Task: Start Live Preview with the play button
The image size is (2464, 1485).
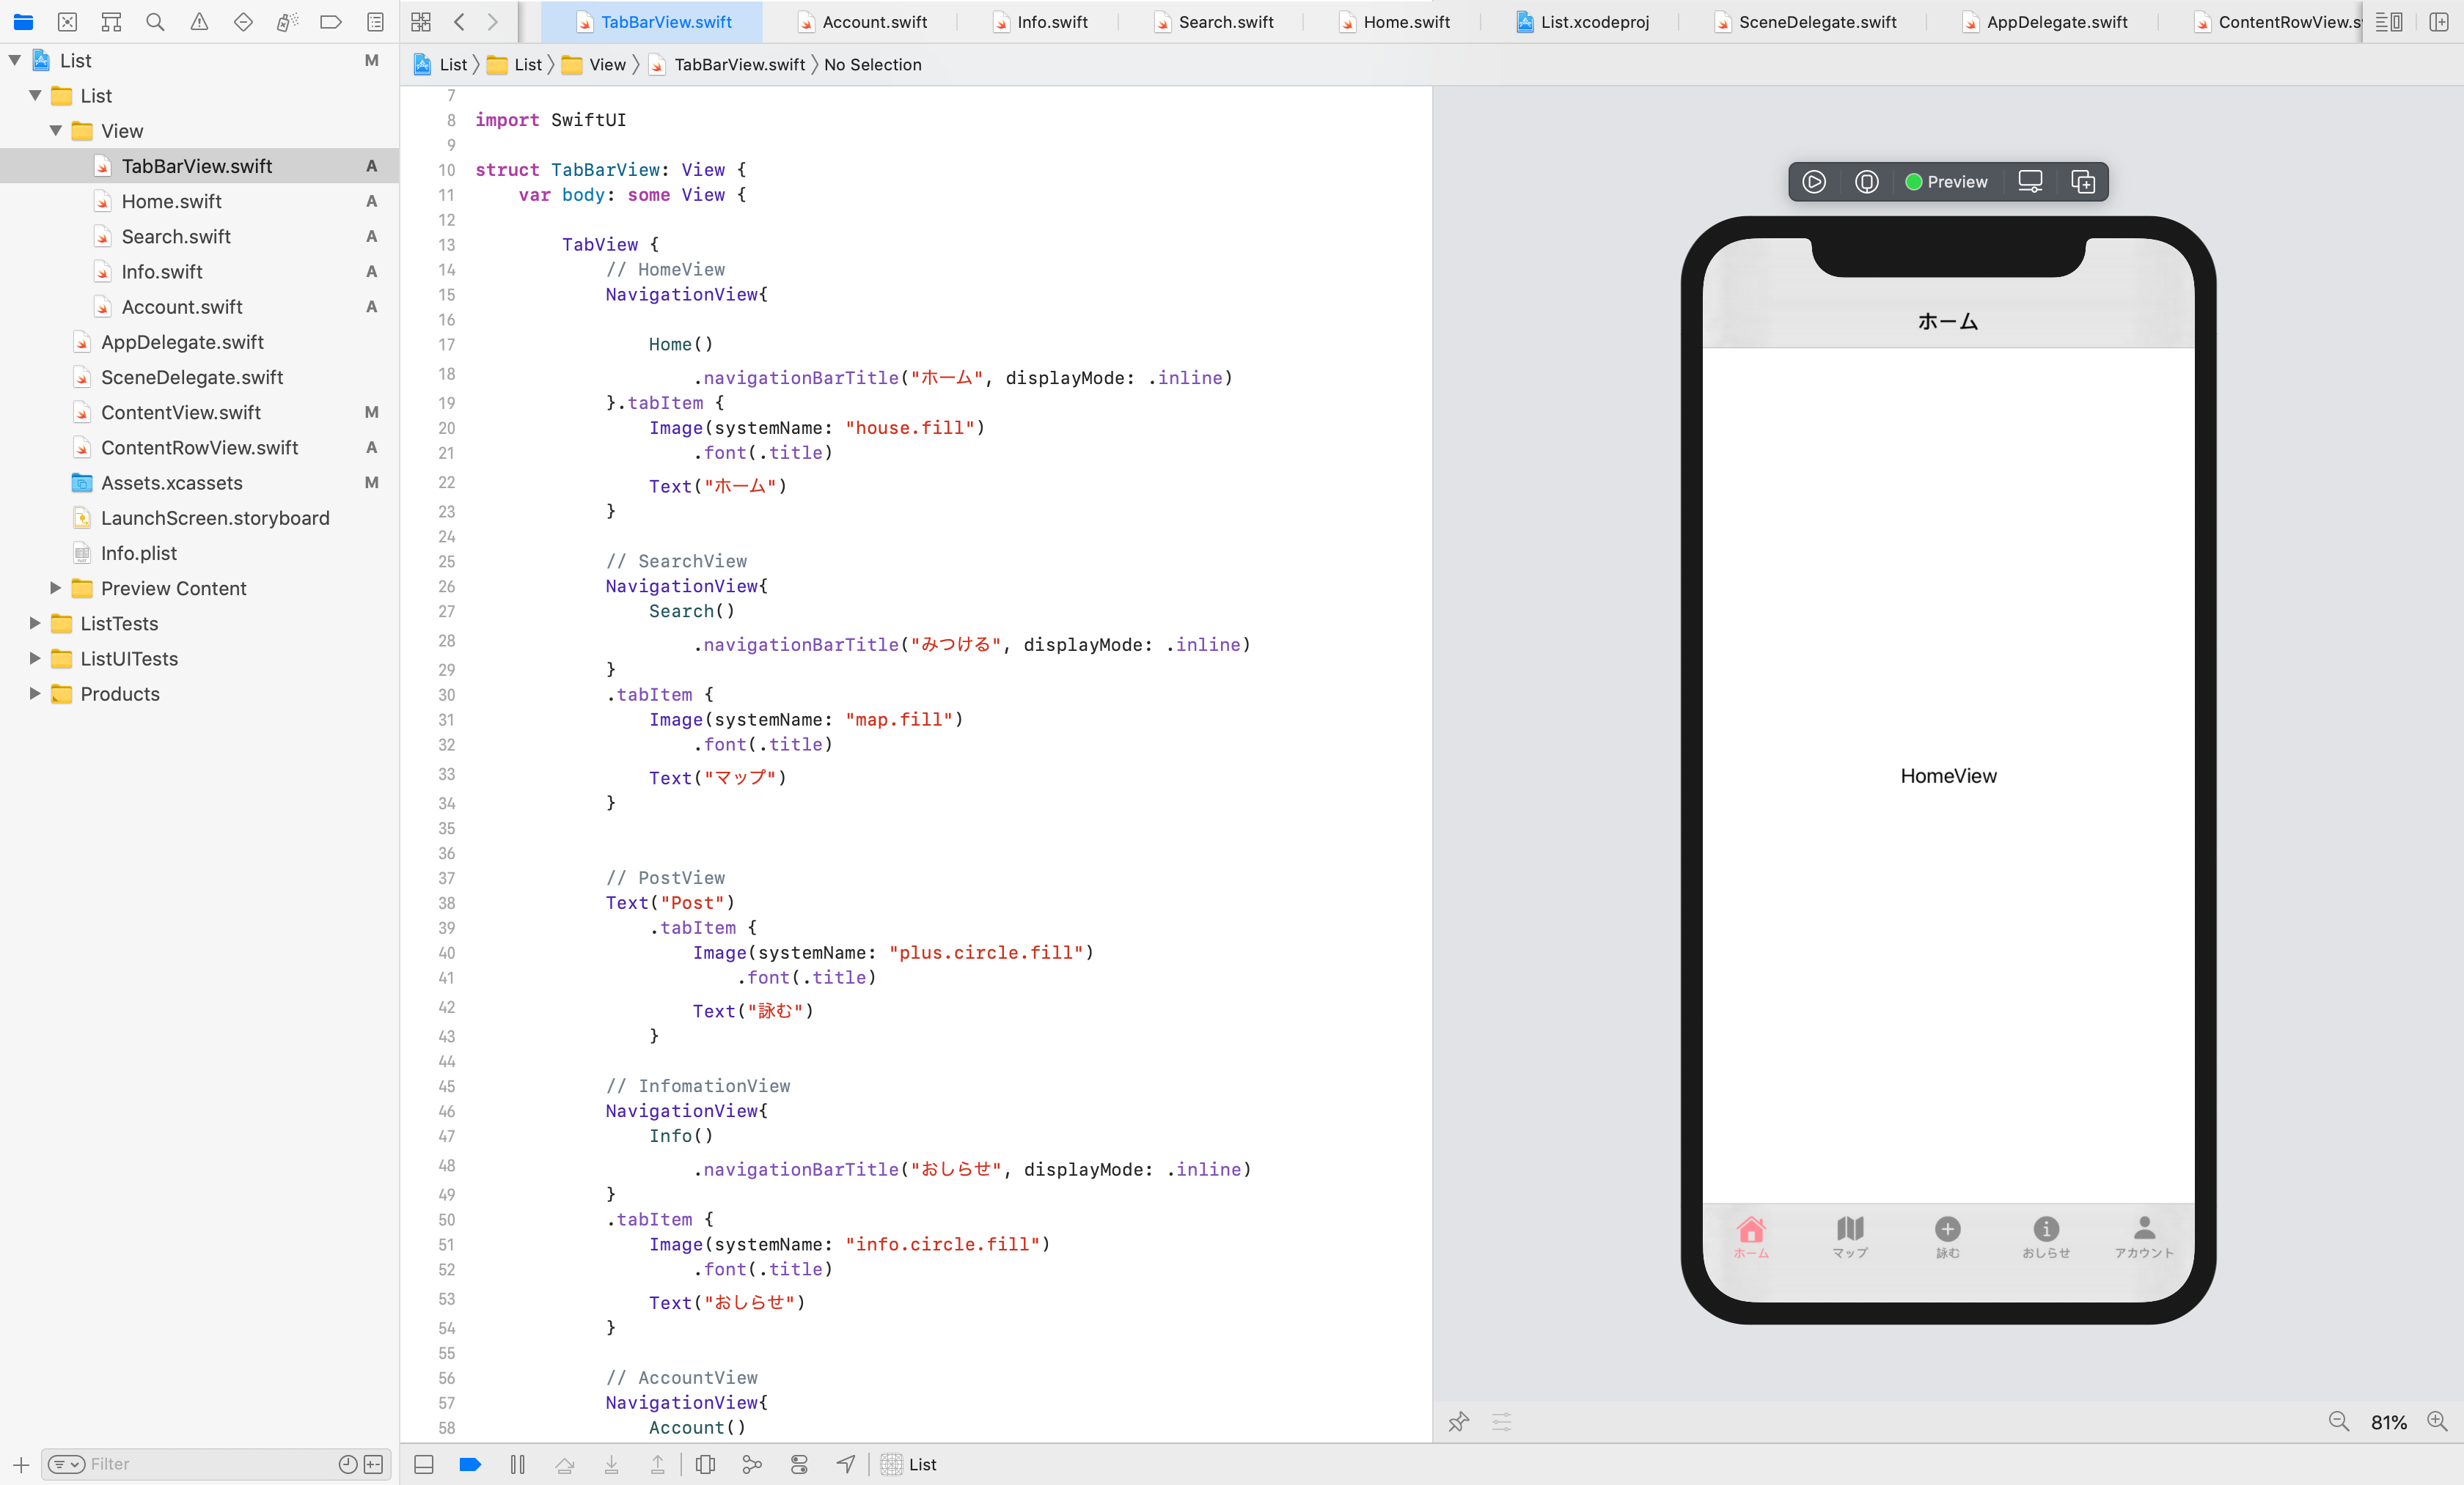Action: click(x=1814, y=181)
